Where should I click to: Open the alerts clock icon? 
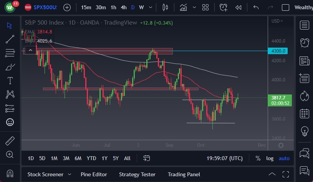(x=305, y=43)
